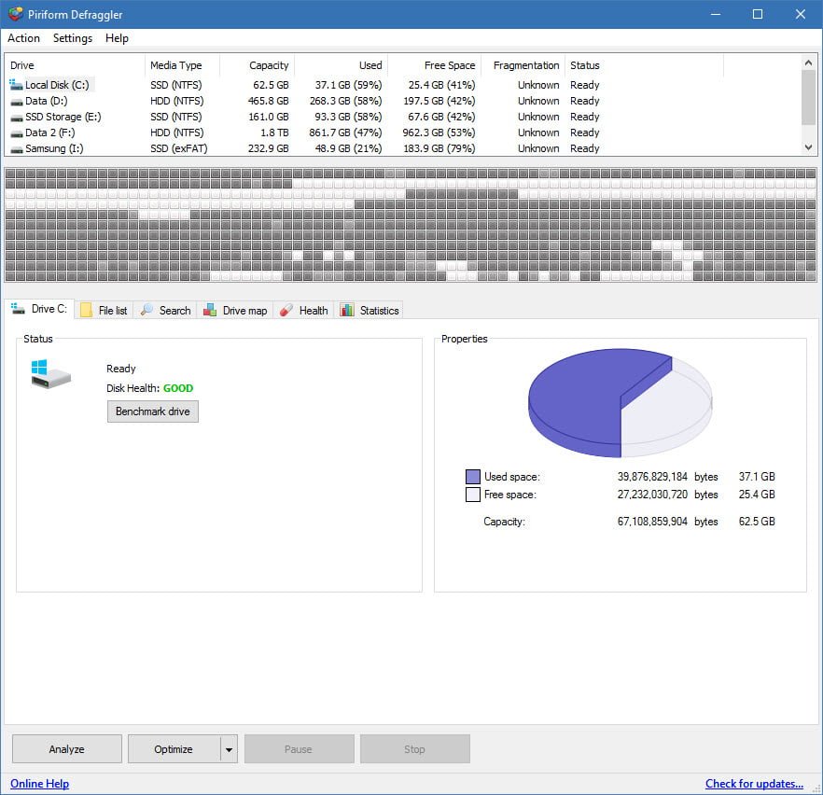The height and width of the screenshot is (795, 823).
Task: Sort by the Media Type column header
Action: [182, 65]
